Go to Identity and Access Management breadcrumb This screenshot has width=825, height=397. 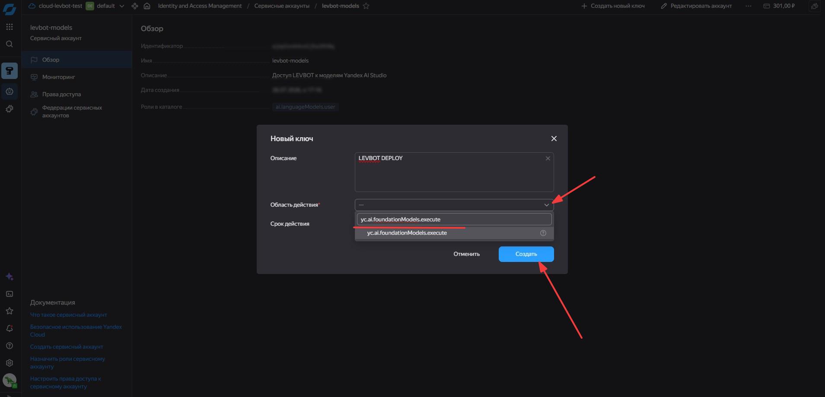(200, 6)
